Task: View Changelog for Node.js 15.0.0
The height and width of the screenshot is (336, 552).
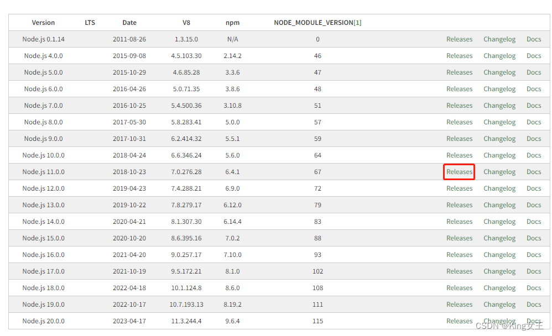Action: pyautogui.click(x=499, y=238)
